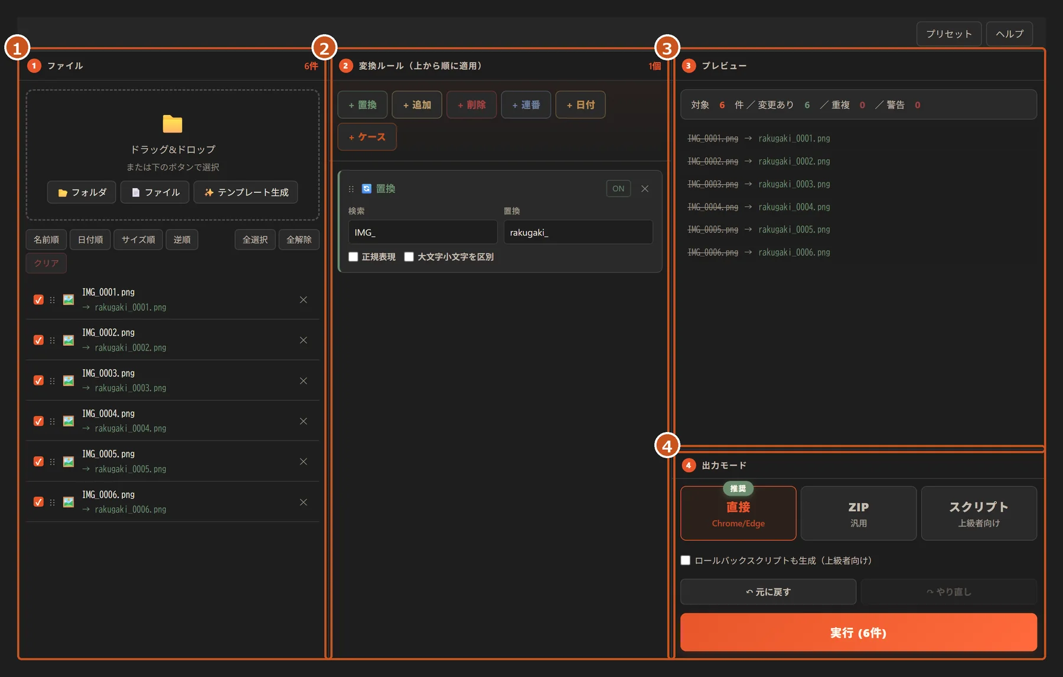Remove IMG_0006.png from the file list
Viewport: 1063px width, 677px height.
[x=304, y=502]
